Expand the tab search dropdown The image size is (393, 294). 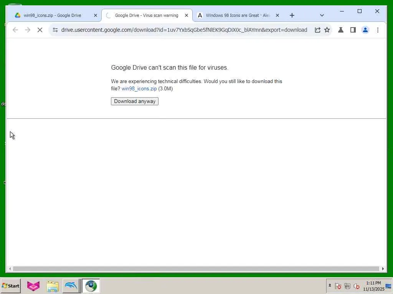pyautogui.click(x=322, y=15)
